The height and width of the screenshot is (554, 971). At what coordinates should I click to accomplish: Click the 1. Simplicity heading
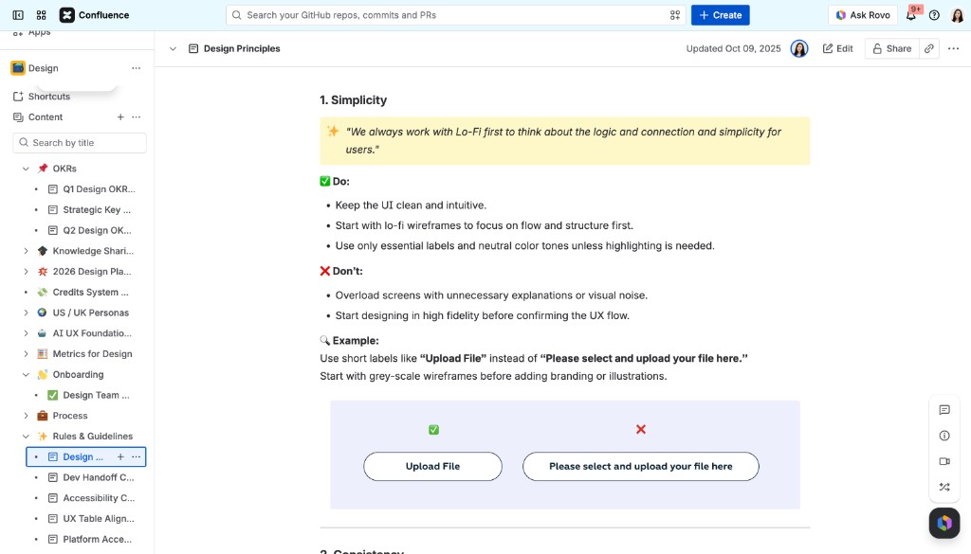pos(353,100)
